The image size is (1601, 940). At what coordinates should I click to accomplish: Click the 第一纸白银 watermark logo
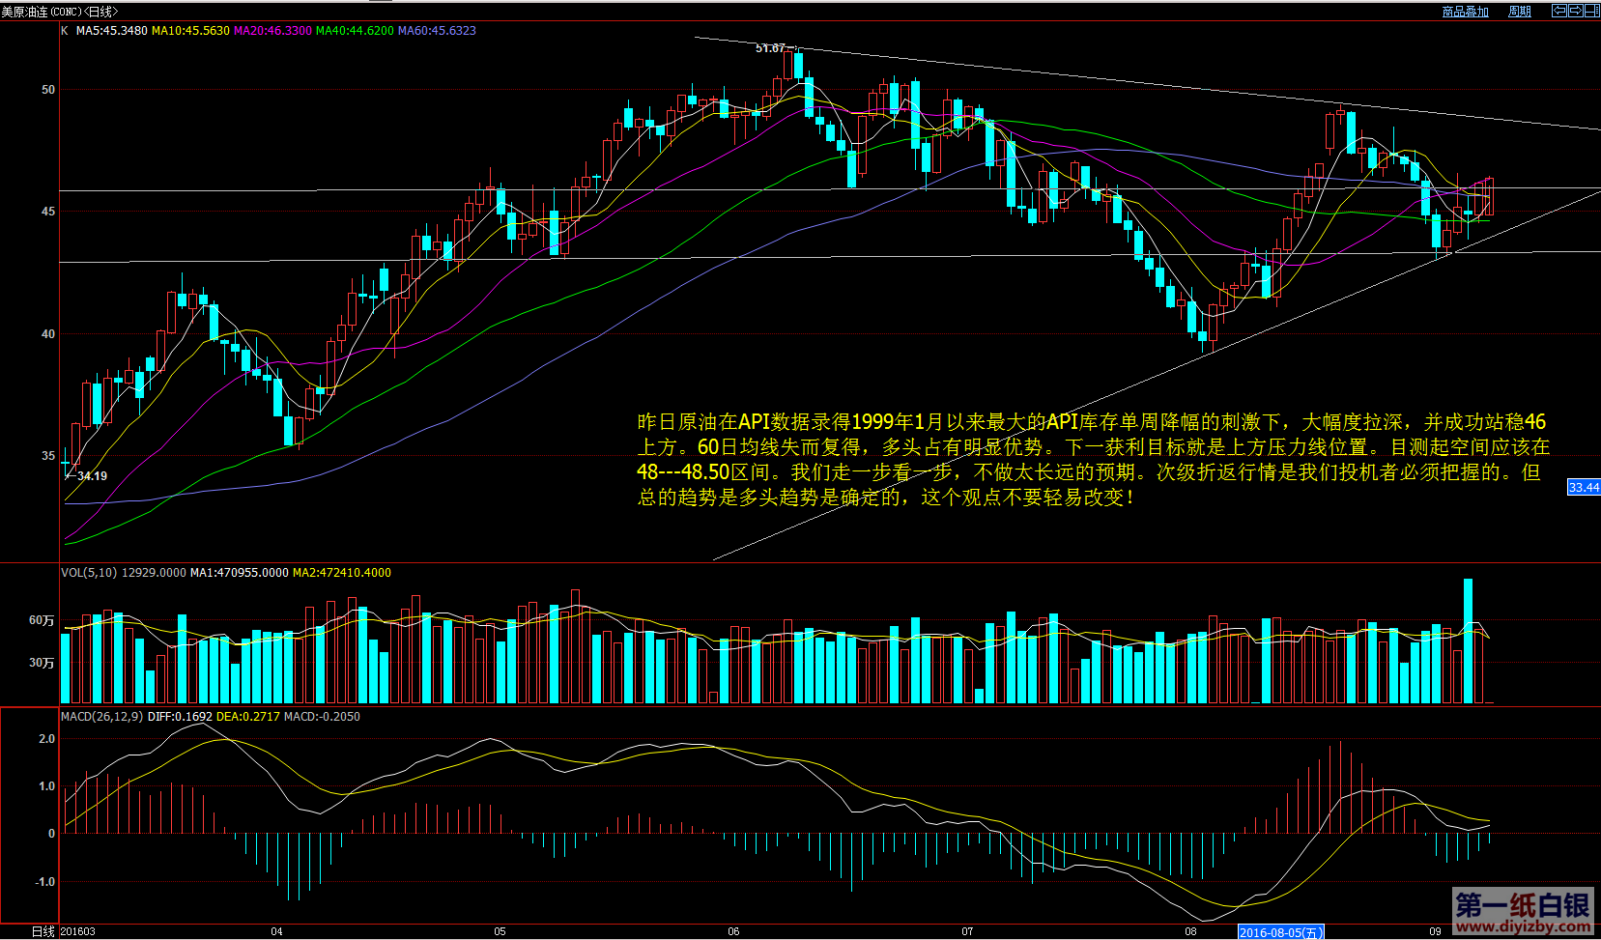(1523, 912)
